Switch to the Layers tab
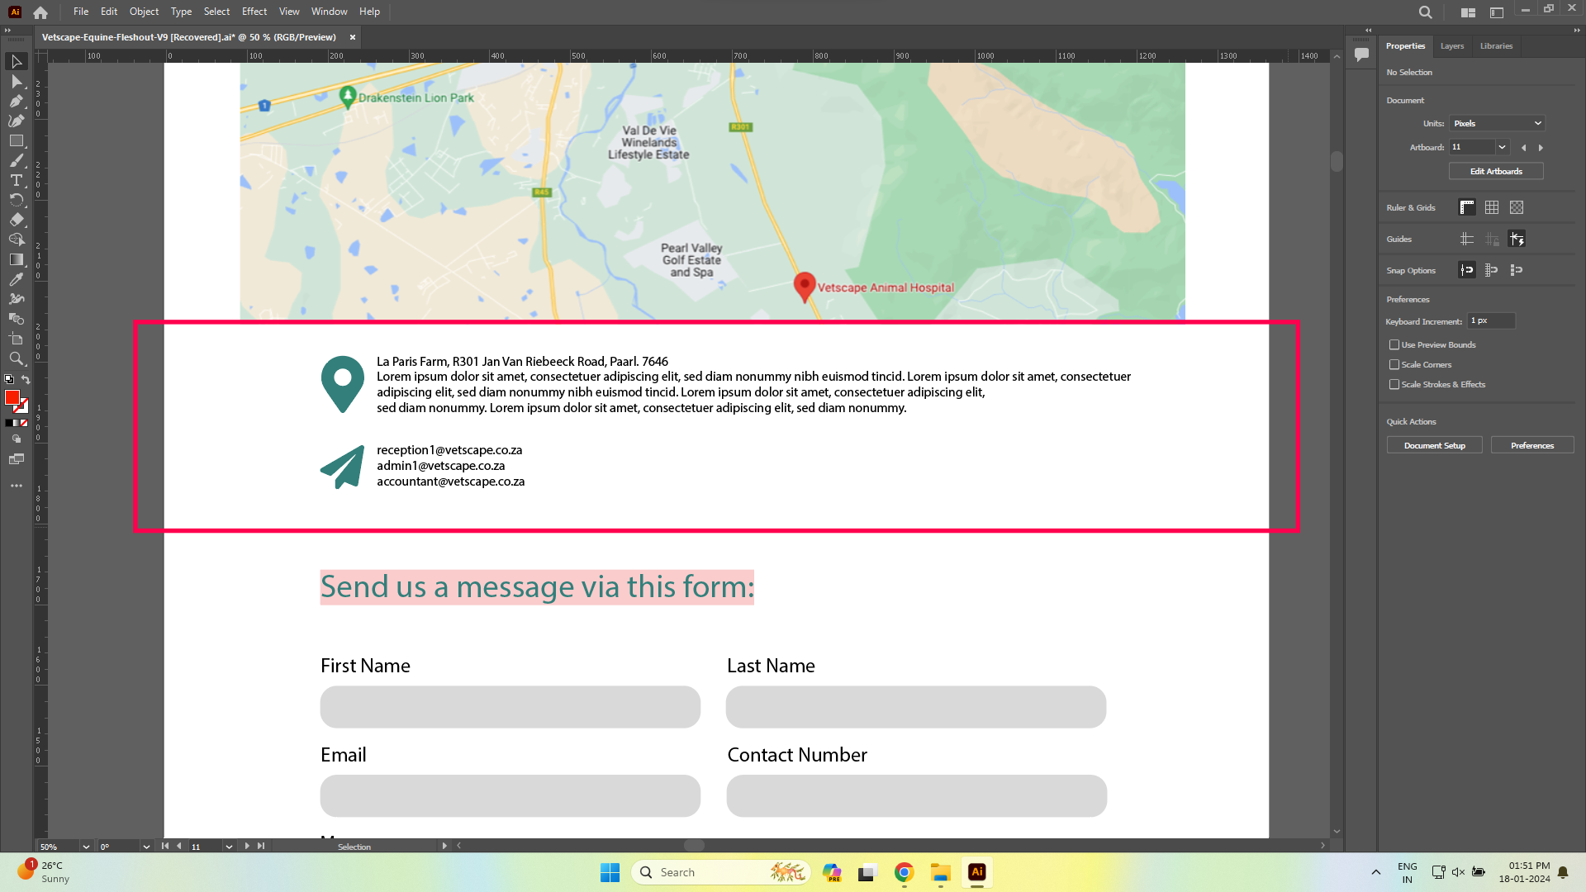Screen dimensions: 1586x892 [1451, 46]
